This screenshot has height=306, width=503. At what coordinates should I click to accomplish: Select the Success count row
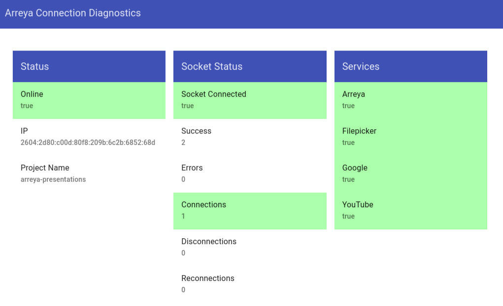(249, 137)
